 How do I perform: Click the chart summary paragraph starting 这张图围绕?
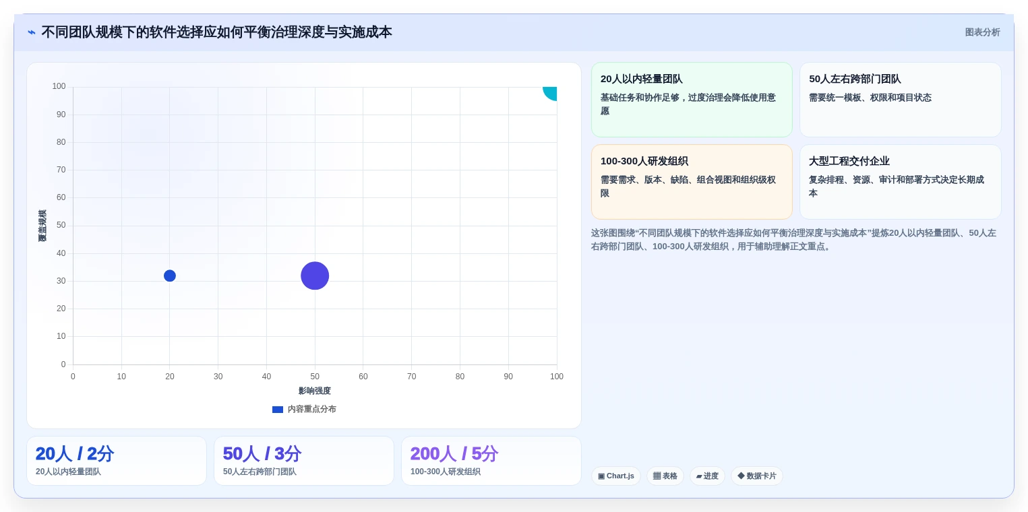click(x=795, y=240)
